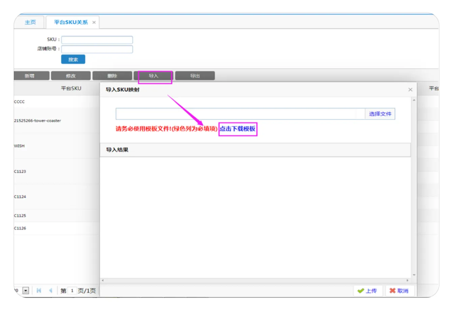The width and height of the screenshot is (453, 310).
Task: Select the 平台SKU关系 tab
Action: (x=71, y=22)
